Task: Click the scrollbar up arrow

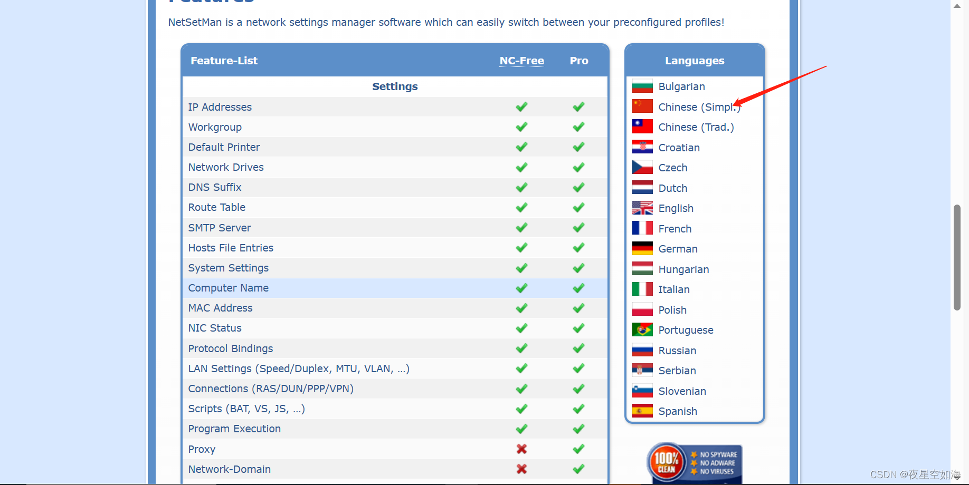Action: point(957,6)
